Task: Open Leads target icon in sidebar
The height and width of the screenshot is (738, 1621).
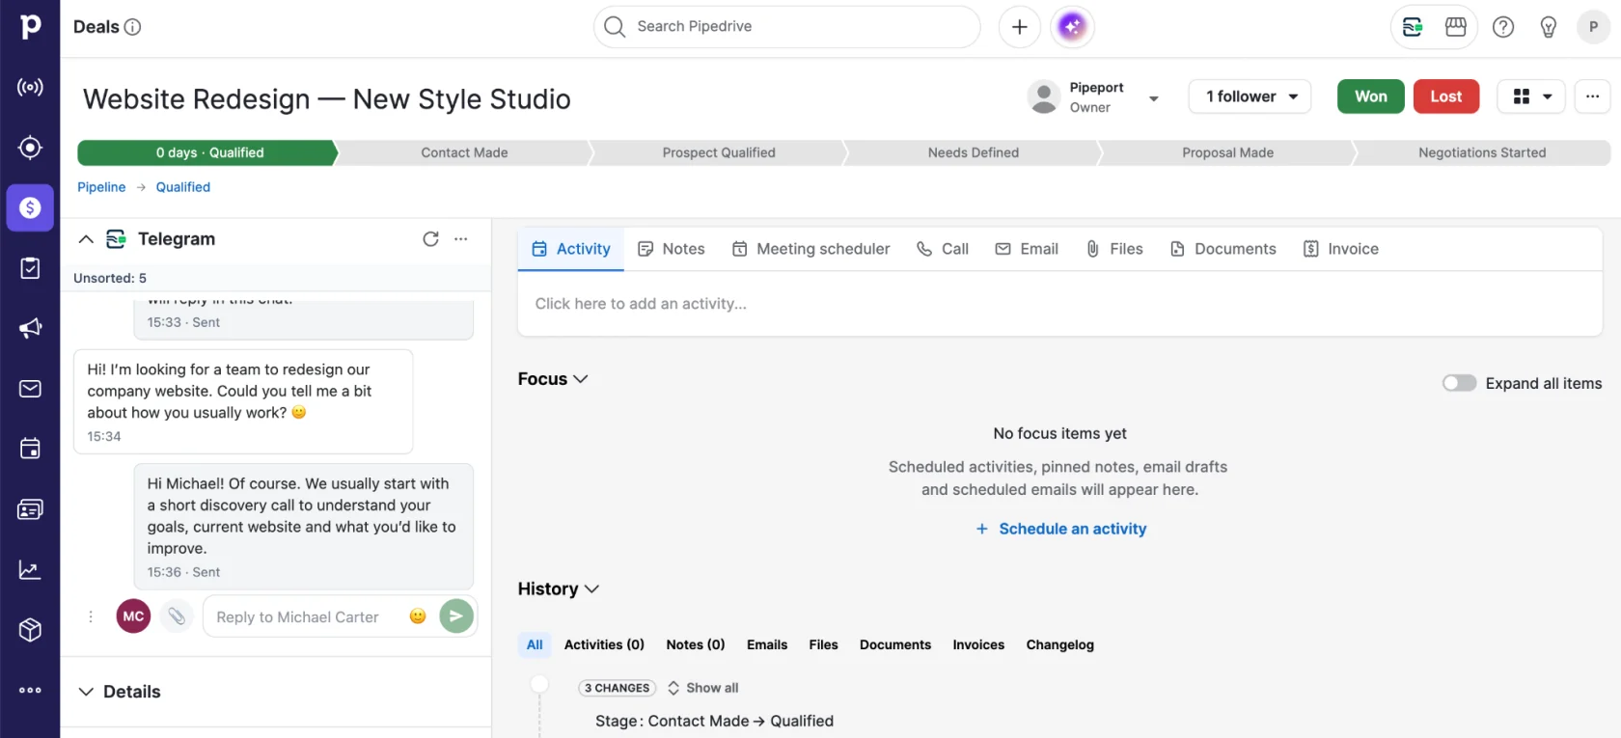Action: coord(30,148)
